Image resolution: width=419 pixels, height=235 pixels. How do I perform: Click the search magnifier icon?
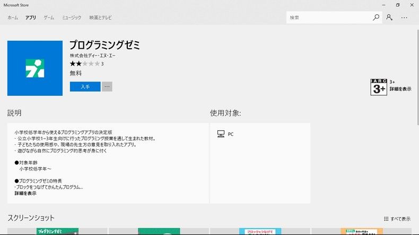pyautogui.click(x=376, y=17)
